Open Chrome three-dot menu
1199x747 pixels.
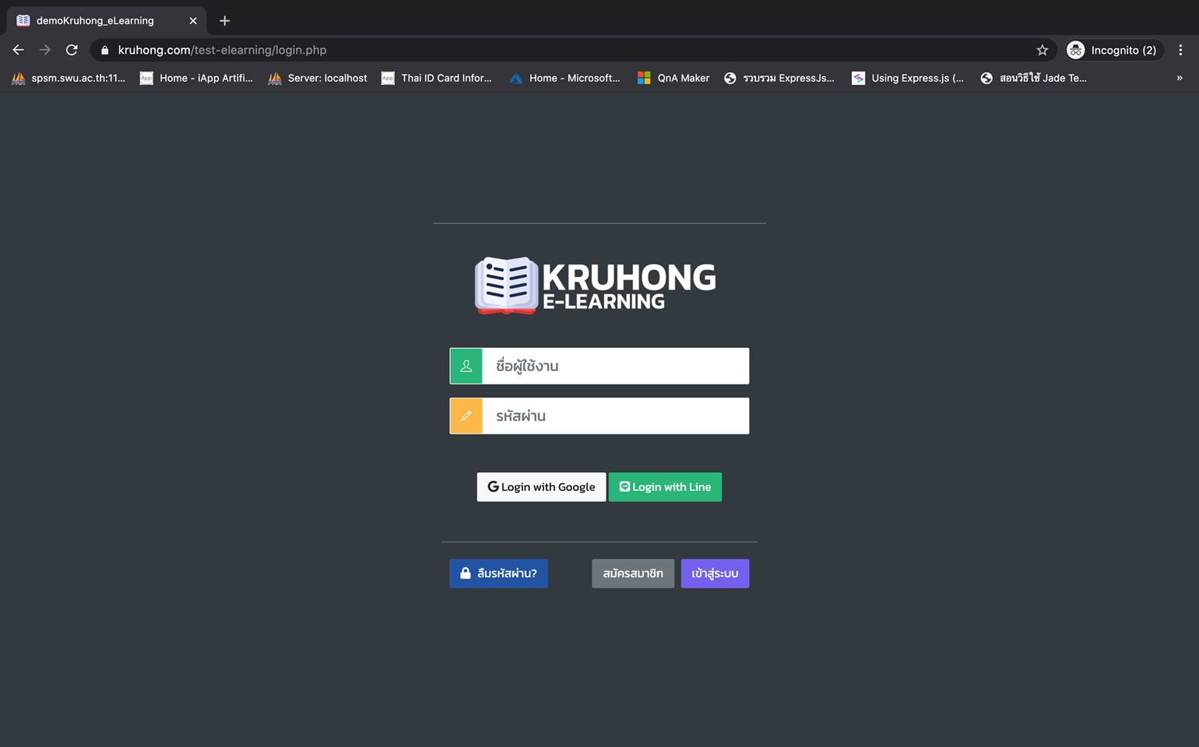pos(1180,50)
